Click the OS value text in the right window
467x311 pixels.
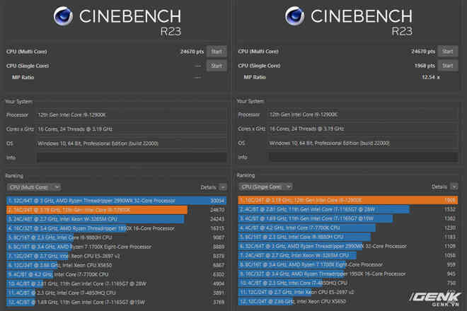pyautogui.click(x=330, y=143)
